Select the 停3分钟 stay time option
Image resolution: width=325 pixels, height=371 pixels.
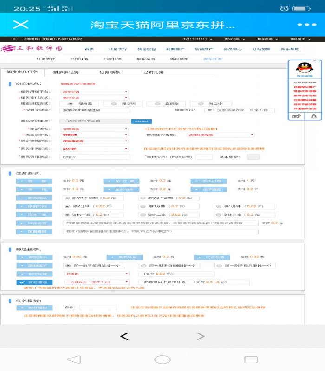pyautogui.click(x=143, y=206)
